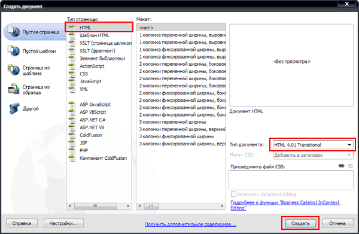Click the Присоединить файл CSS list box
The image size is (359, 234).
tap(291, 180)
